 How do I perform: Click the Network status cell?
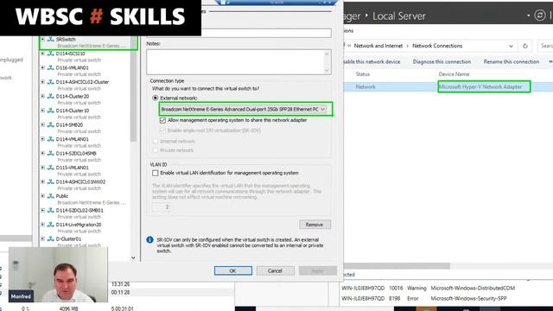(365, 86)
